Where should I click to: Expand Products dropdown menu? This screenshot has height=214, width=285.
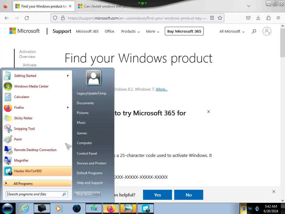pos(131,31)
